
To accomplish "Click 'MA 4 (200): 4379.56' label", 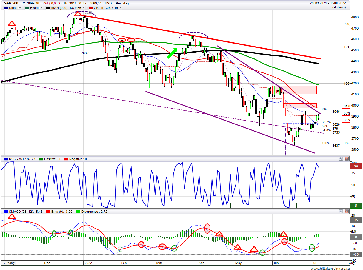I will point(66,8).
